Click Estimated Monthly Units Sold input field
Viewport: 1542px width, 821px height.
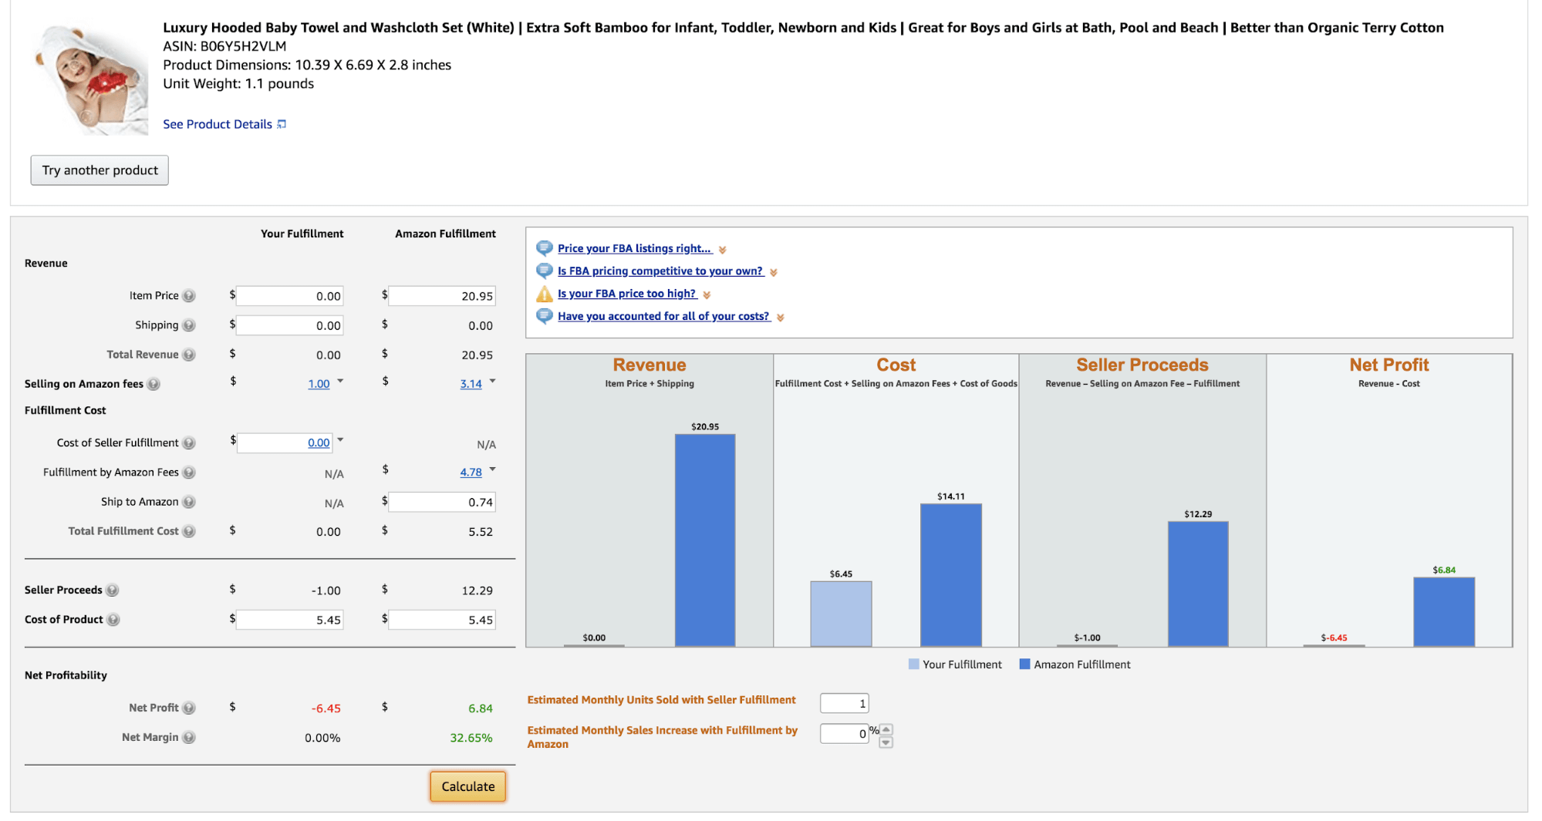pos(845,703)
